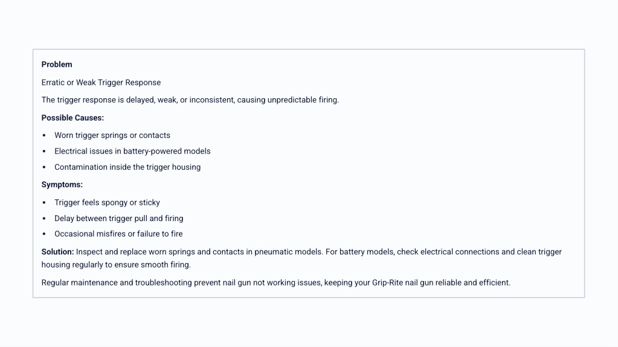Click the sentence about unpredictable firing
Screen dimensions: 618x347
point(190,100)
